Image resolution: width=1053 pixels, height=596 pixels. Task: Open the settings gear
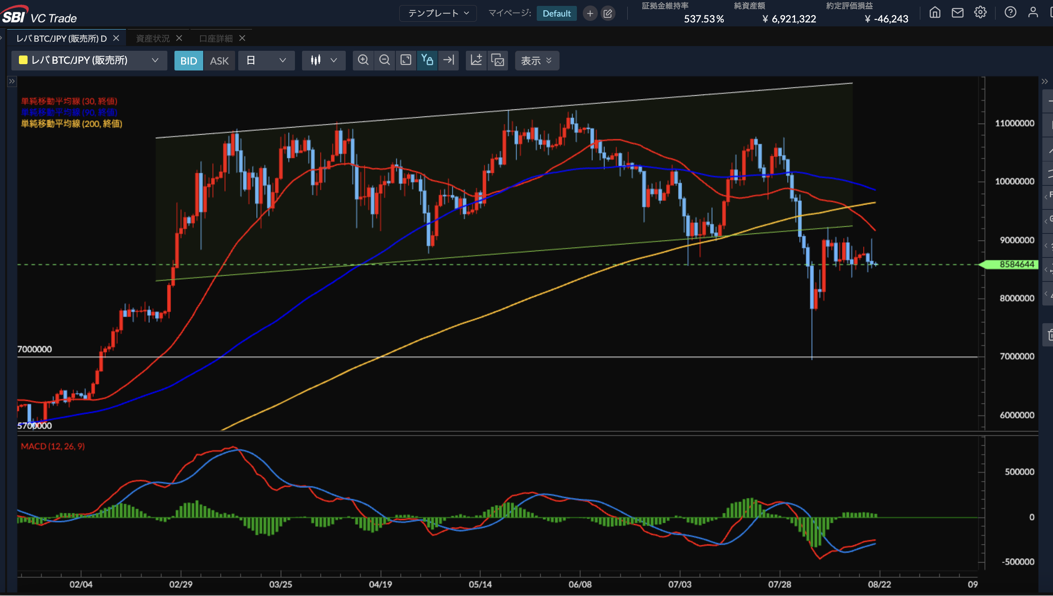(x=980, y=12)
